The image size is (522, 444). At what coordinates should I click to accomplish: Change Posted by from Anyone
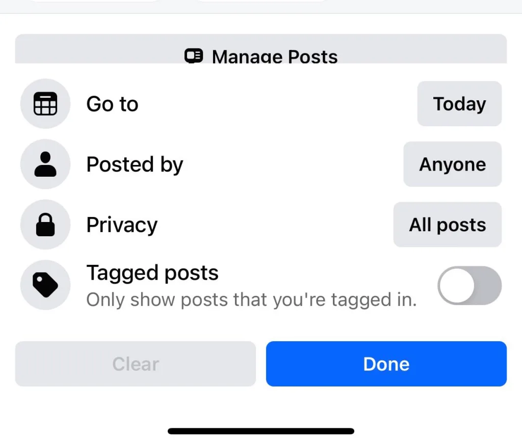tap(452, 164)
